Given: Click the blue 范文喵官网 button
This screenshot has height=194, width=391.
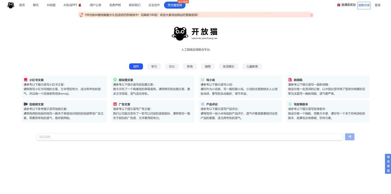Looking at the screenshot, I should (175, 5).
